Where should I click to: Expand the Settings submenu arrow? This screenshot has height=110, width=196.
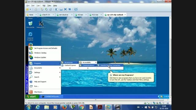(60, 72)
